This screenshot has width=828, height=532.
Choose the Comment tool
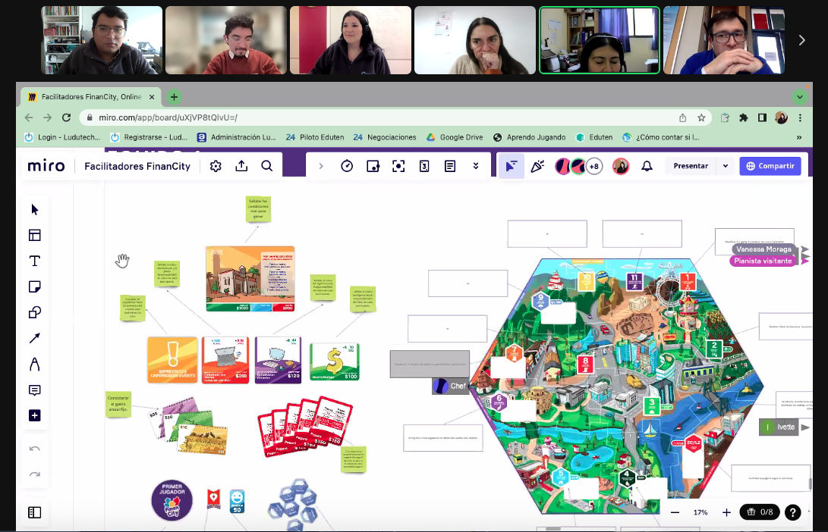(35, 390)
